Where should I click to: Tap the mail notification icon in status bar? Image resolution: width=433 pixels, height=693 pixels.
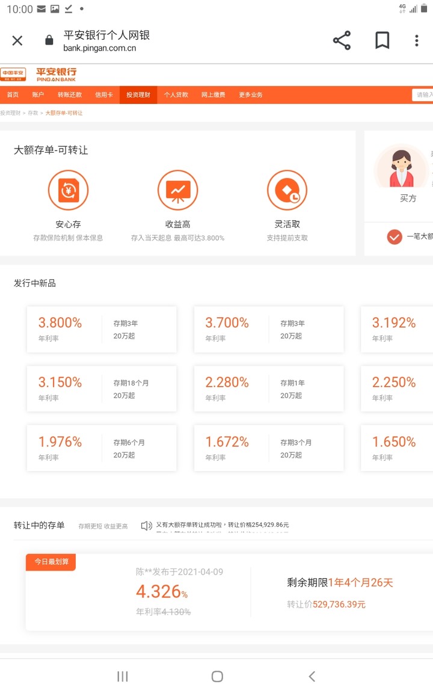[x=41, y=9]
